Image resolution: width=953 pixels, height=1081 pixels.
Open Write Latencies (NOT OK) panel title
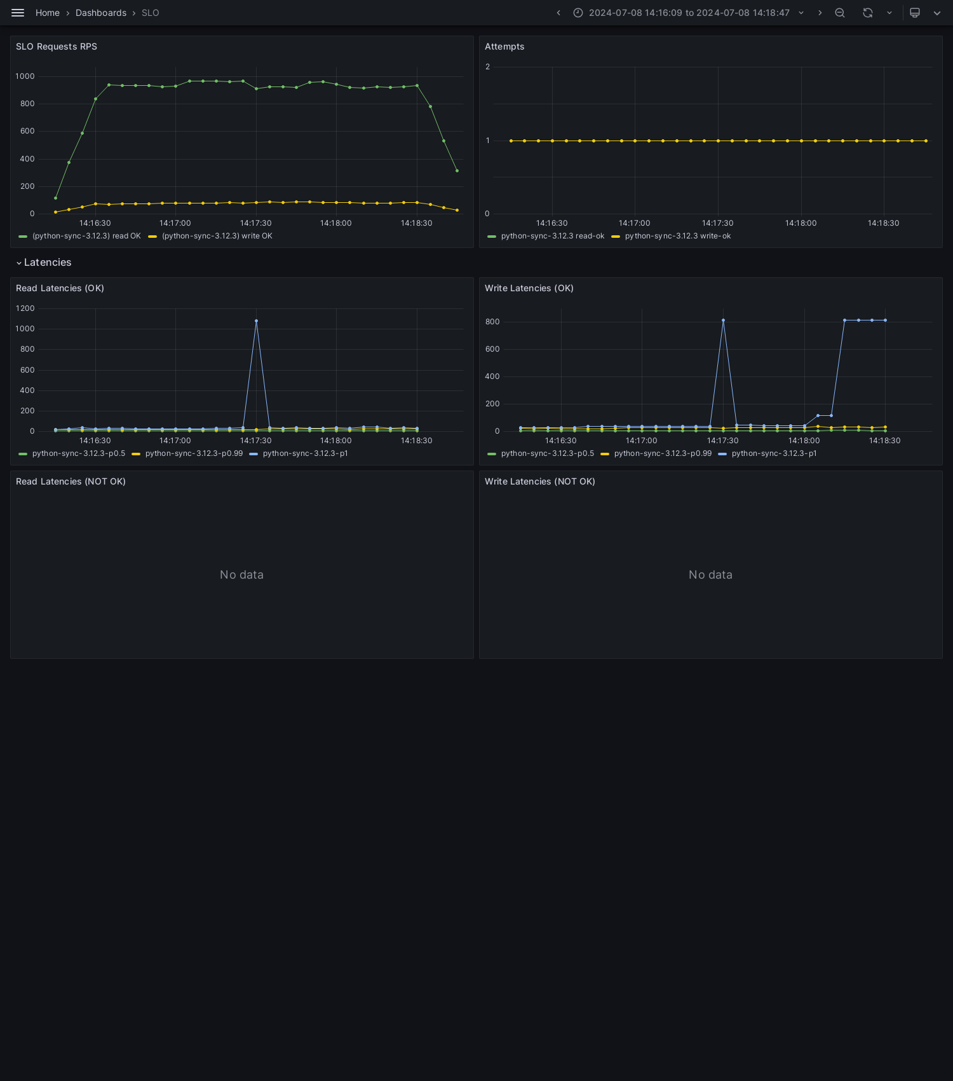click(x=540, y=481)
